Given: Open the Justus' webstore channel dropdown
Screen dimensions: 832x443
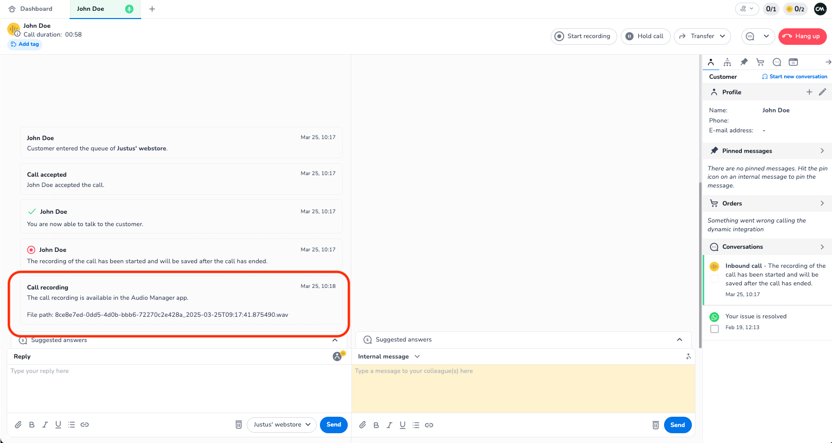Looking at the screenshot, I should (x=282, y=425).
